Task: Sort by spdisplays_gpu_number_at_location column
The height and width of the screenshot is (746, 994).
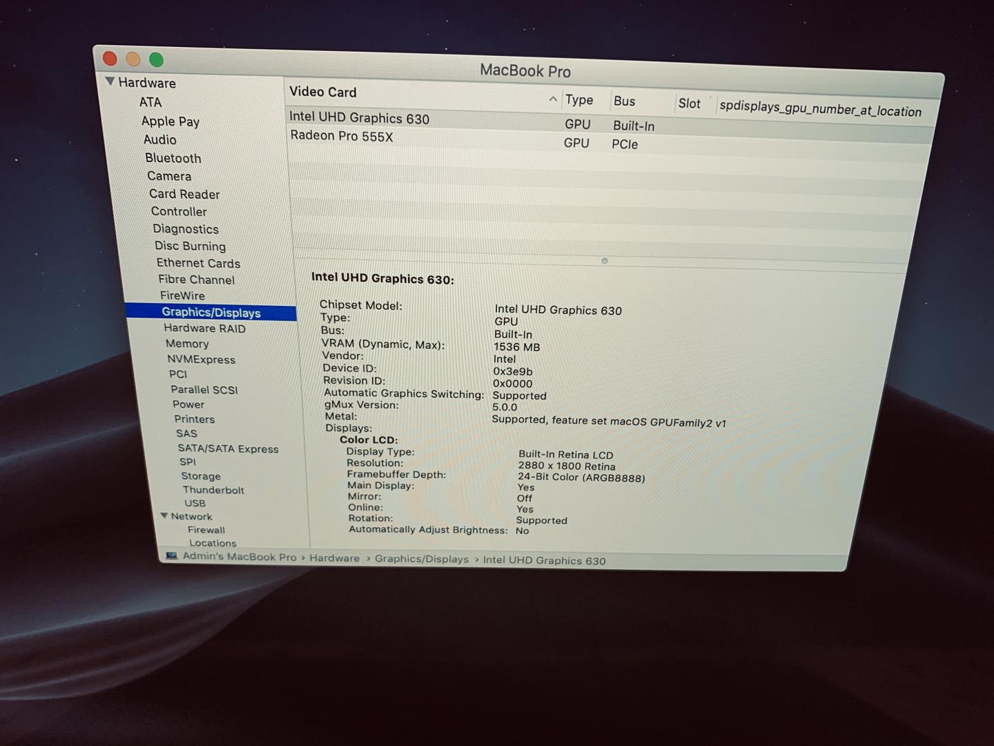Action: [820, 108]
